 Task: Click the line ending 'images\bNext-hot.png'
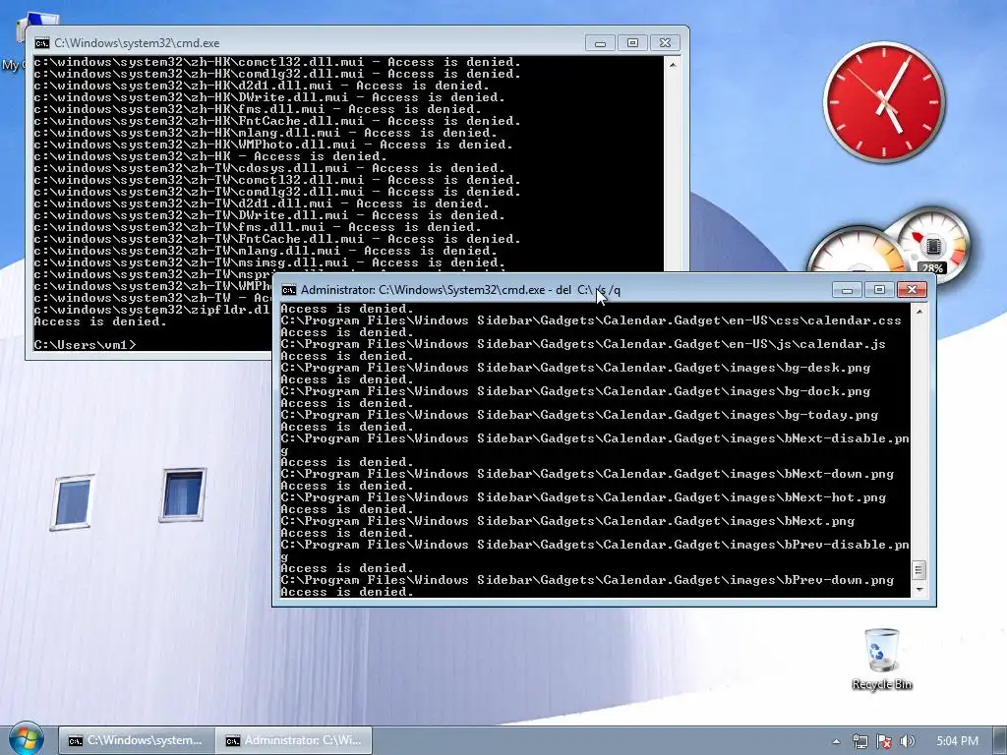583,497
